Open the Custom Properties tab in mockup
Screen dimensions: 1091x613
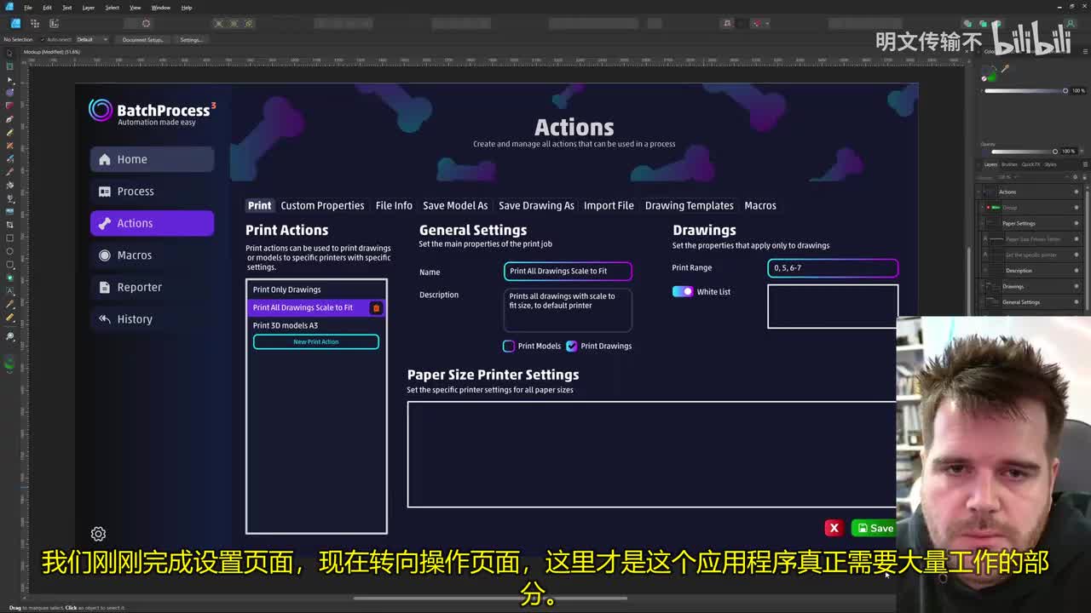coord(322,205)
